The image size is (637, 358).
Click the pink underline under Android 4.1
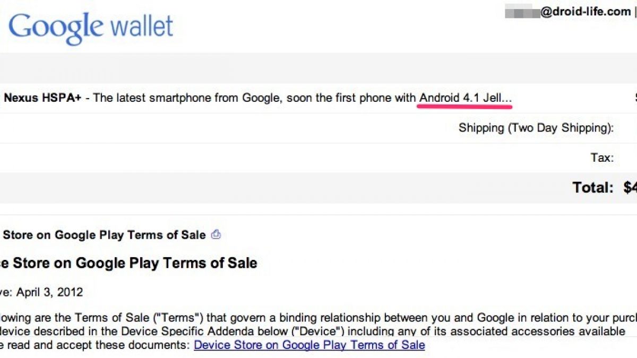464,106
